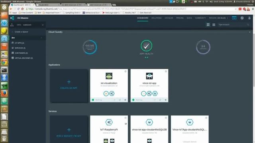Image resolution: width=255 pixels, height=143 pixels.
Task: Click the App Health checkmark indicator
Action: pos(146,46)
